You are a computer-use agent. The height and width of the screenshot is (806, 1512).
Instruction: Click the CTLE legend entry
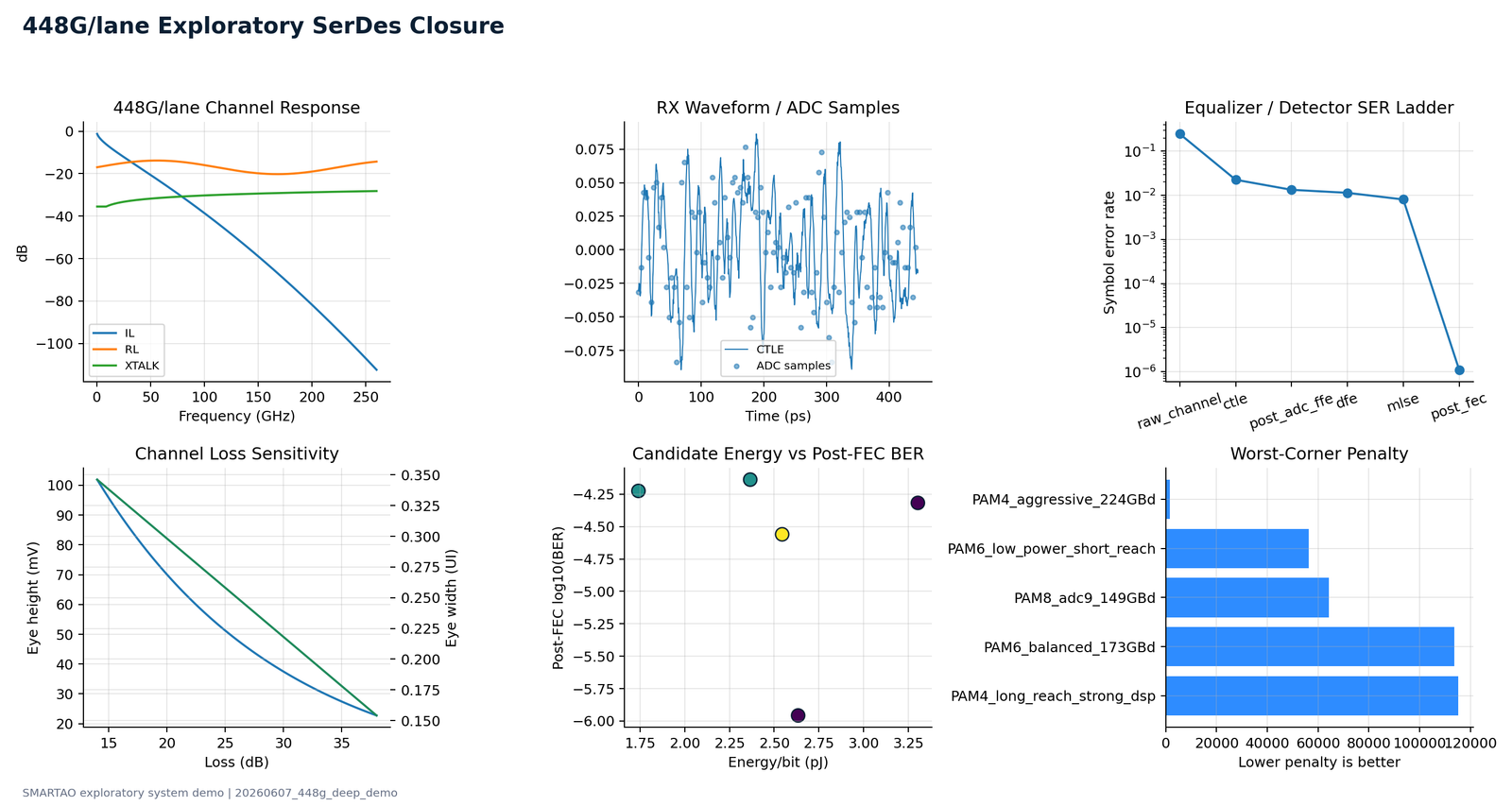click(754, 350)
